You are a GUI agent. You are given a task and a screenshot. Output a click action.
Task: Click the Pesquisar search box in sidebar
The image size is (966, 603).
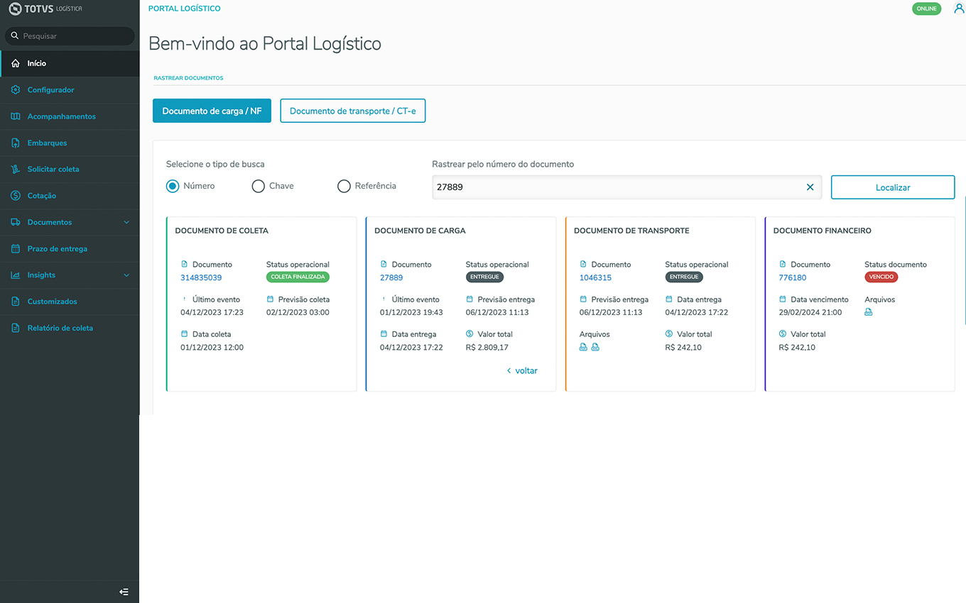pos(70,36)
